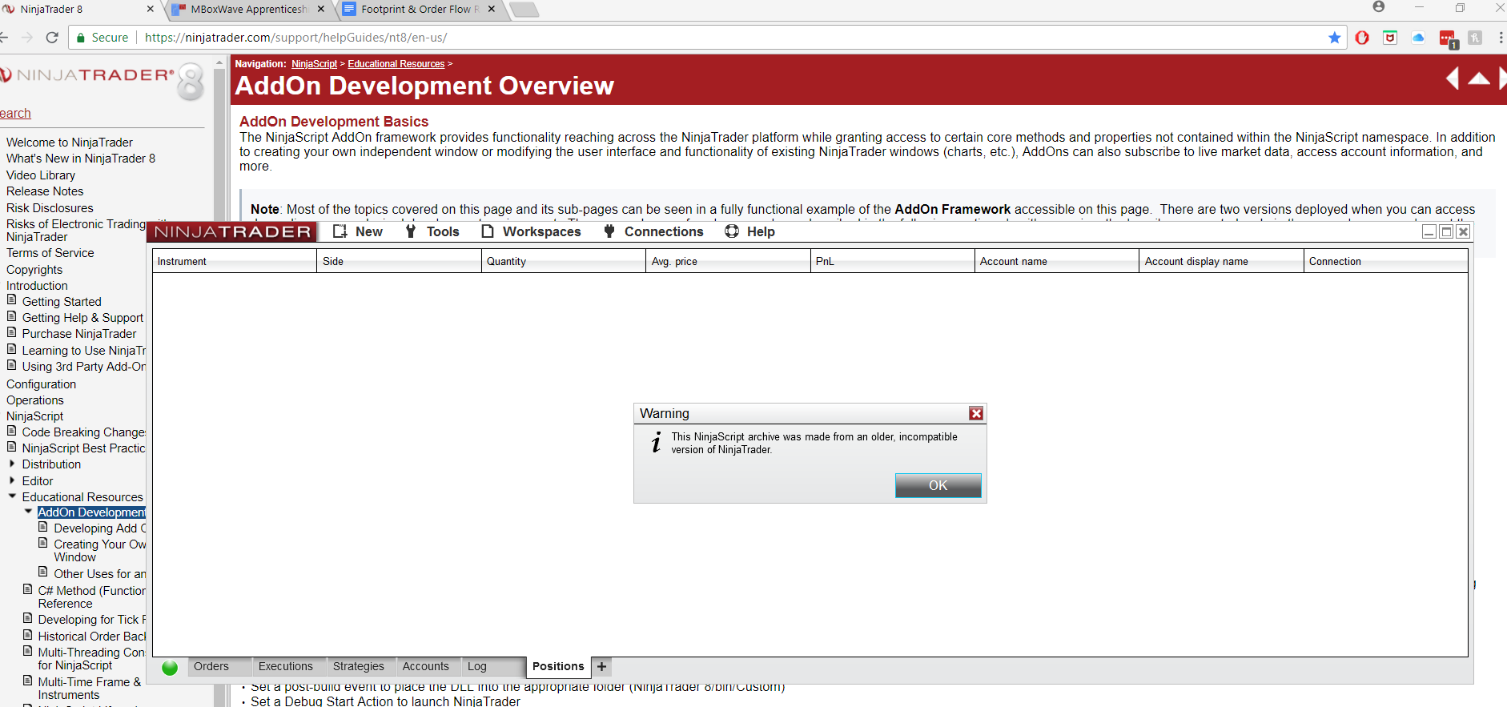
Task: Click the blue cloud extension icon
Action: pos(1418,38)
